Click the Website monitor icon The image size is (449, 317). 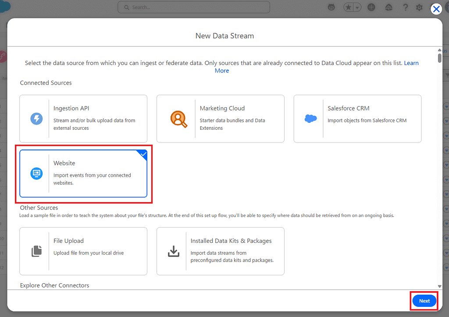point(37,173)
